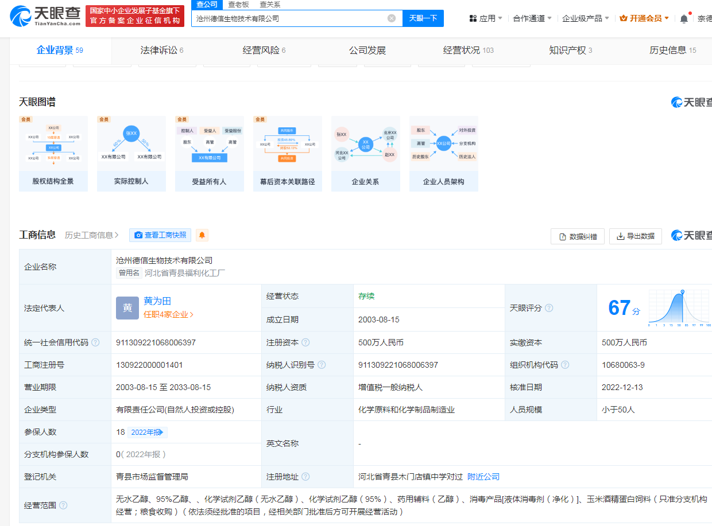Expand the 2022年报 selector for 参保人数

(148, 432)
